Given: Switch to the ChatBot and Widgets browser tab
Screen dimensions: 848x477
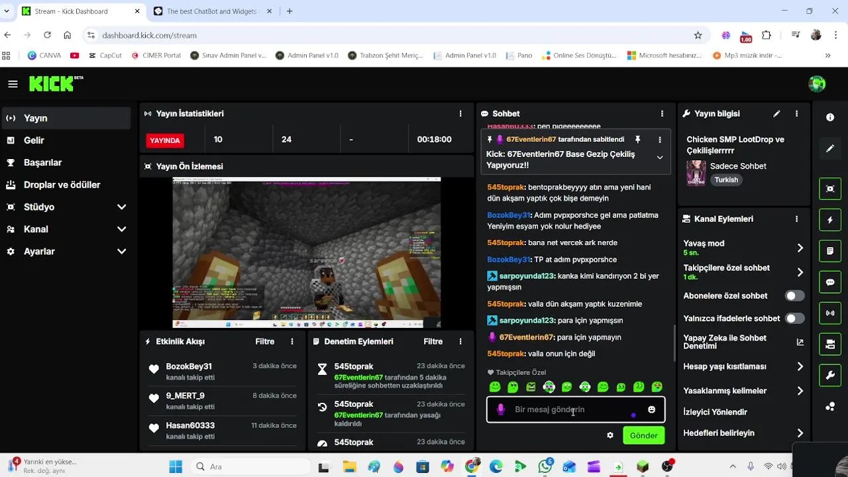Looking at the screenshot, I should (x=213, y=11).
